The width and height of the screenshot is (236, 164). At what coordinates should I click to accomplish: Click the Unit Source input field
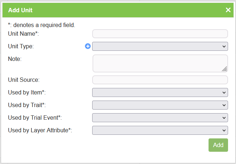click(160, 80)
